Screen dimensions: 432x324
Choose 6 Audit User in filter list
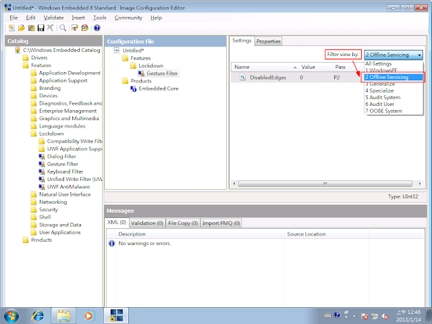click(x=379, y=104)
